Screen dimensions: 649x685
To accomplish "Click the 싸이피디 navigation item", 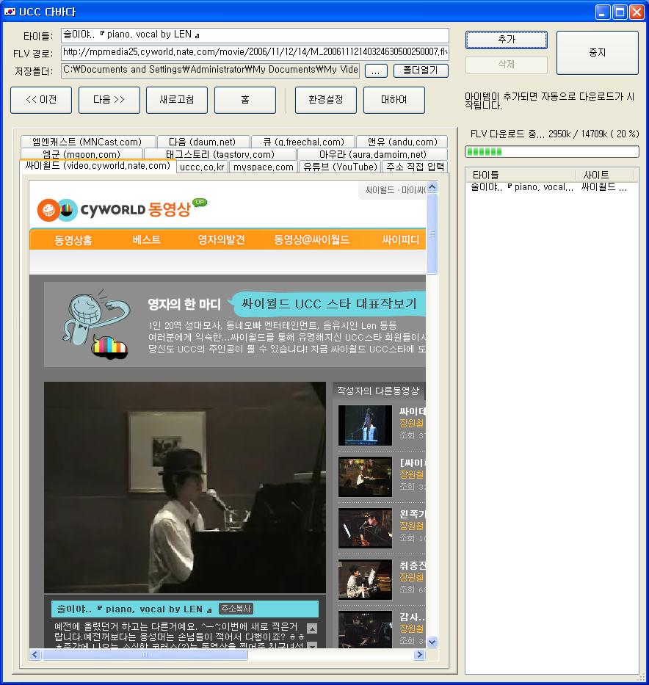I will (401, 239).
